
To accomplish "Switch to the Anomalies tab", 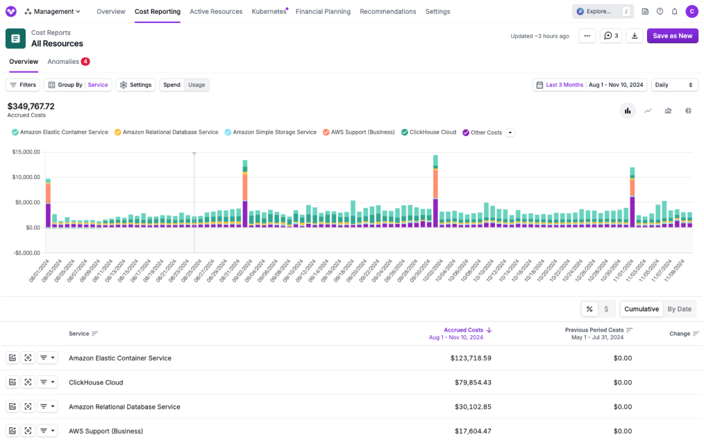I will point(68,62).
